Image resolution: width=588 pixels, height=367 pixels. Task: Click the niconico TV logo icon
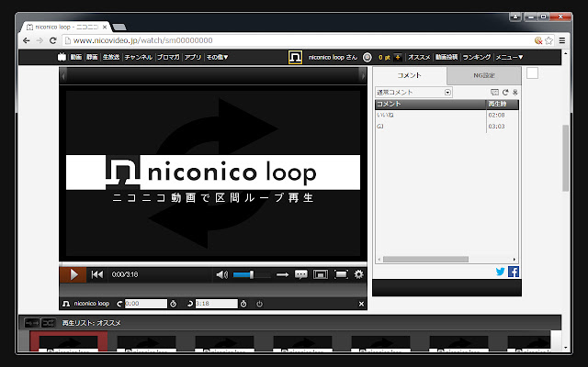[62, 57]
